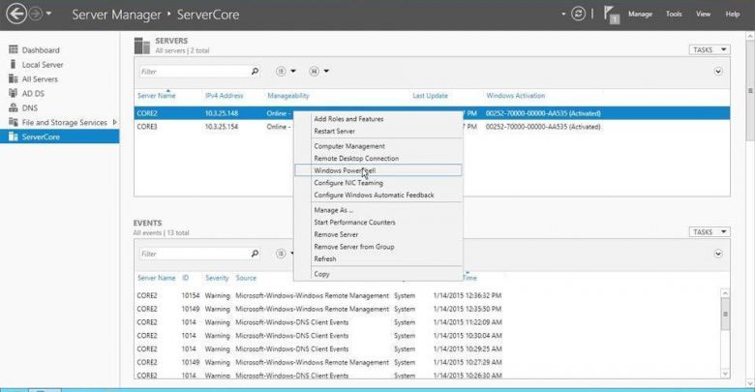Open the Servers list criteria dropdown
The width and height of the screenshot is (755, 392).
[x=286, y=72]
